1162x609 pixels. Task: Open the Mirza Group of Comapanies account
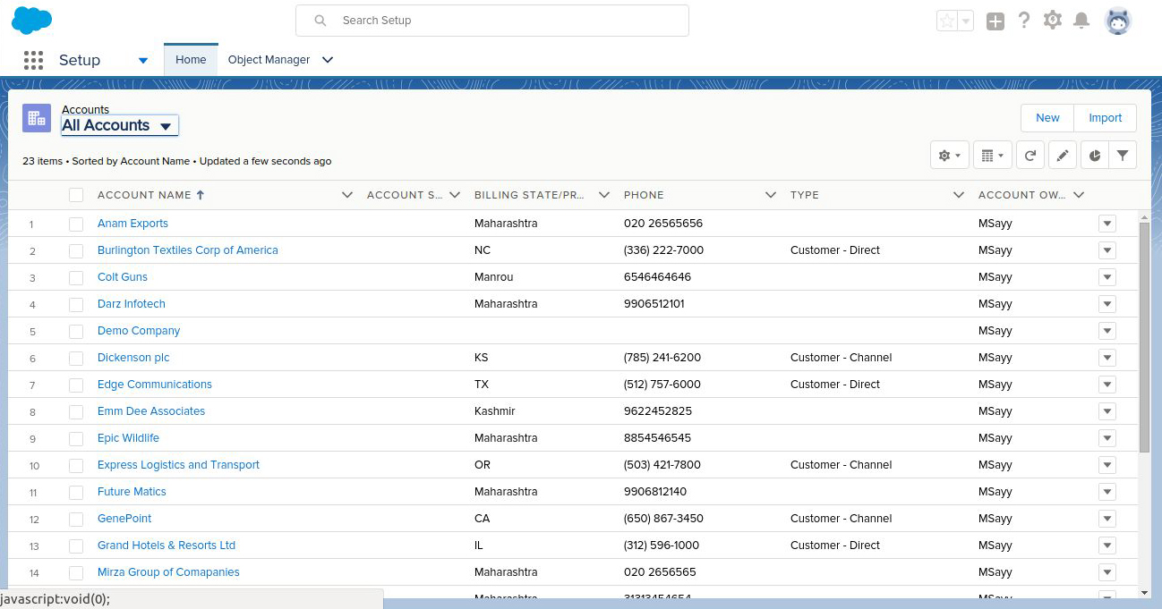click(x=168, y=572)
